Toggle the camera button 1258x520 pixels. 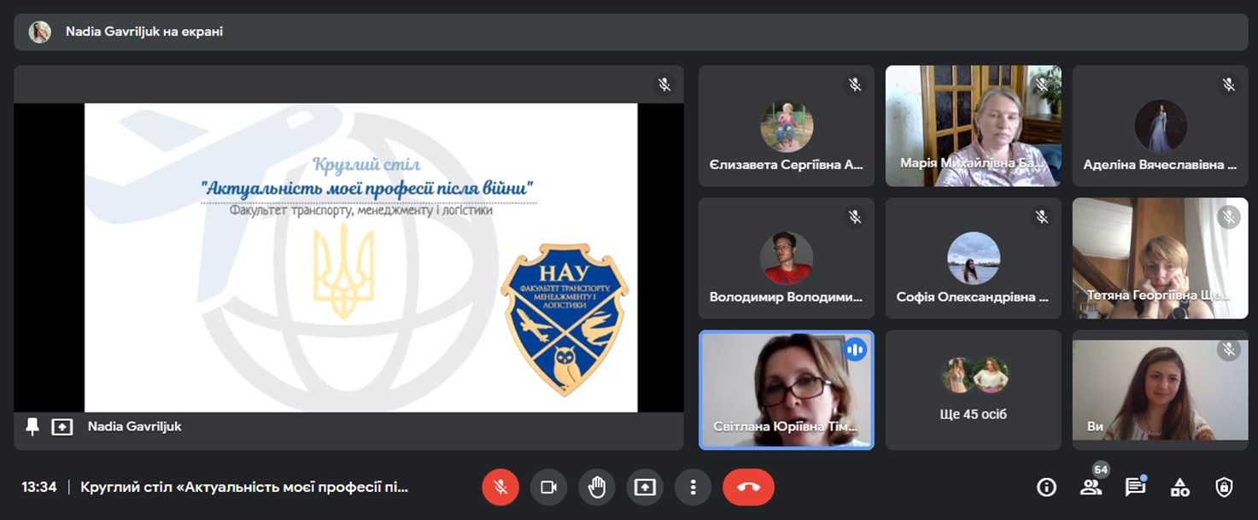pyautogui.click(x=548, y=488)
